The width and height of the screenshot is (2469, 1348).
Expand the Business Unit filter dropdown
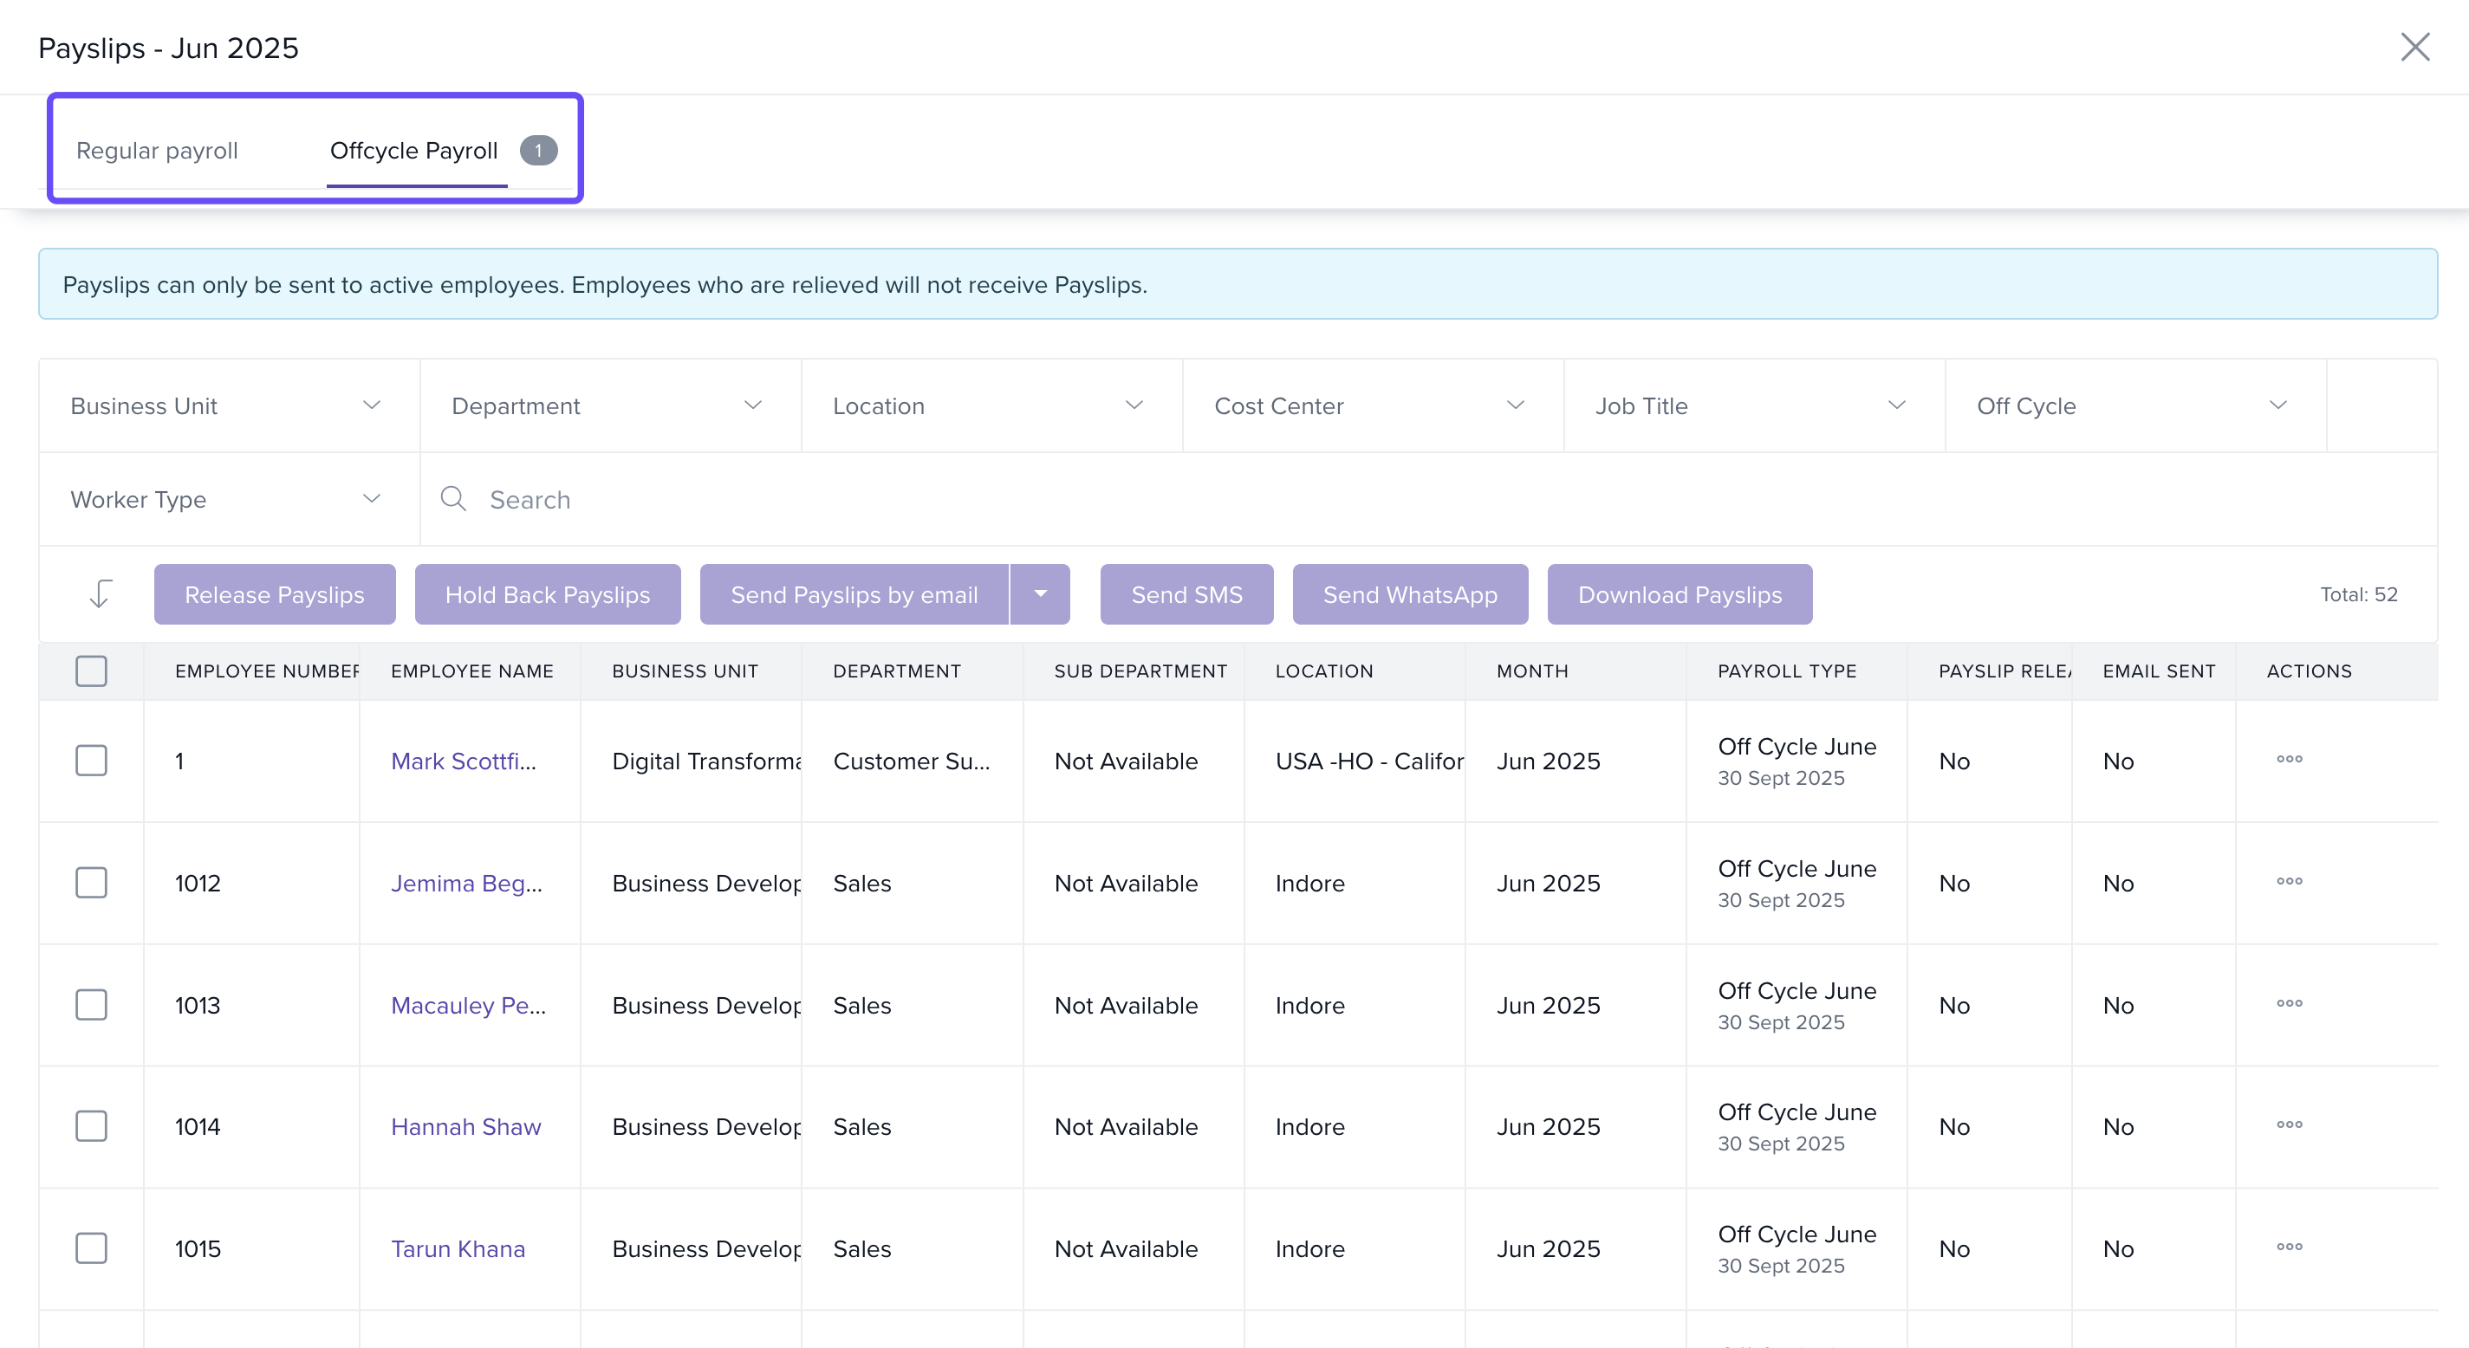tap(228, 405)
